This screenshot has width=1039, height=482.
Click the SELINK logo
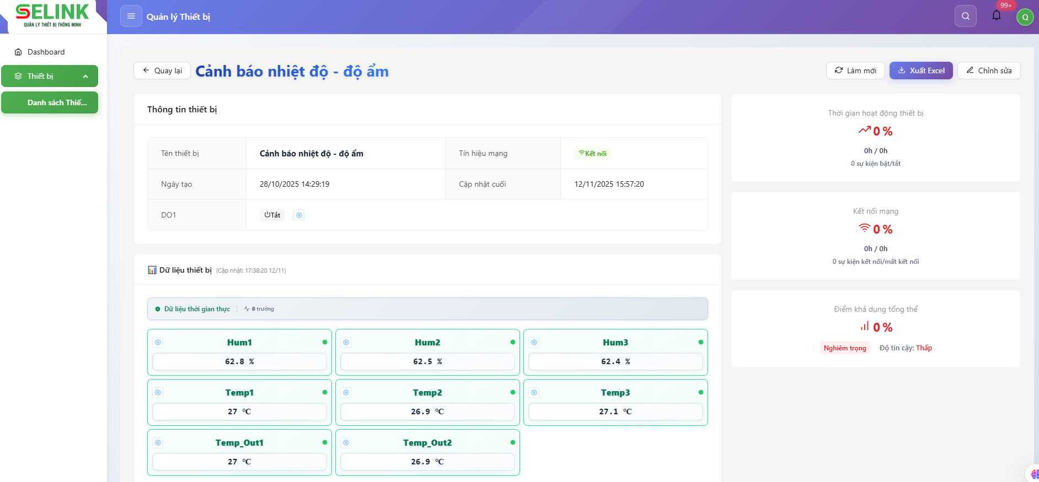pyautogui.click(x=52, y=15)
